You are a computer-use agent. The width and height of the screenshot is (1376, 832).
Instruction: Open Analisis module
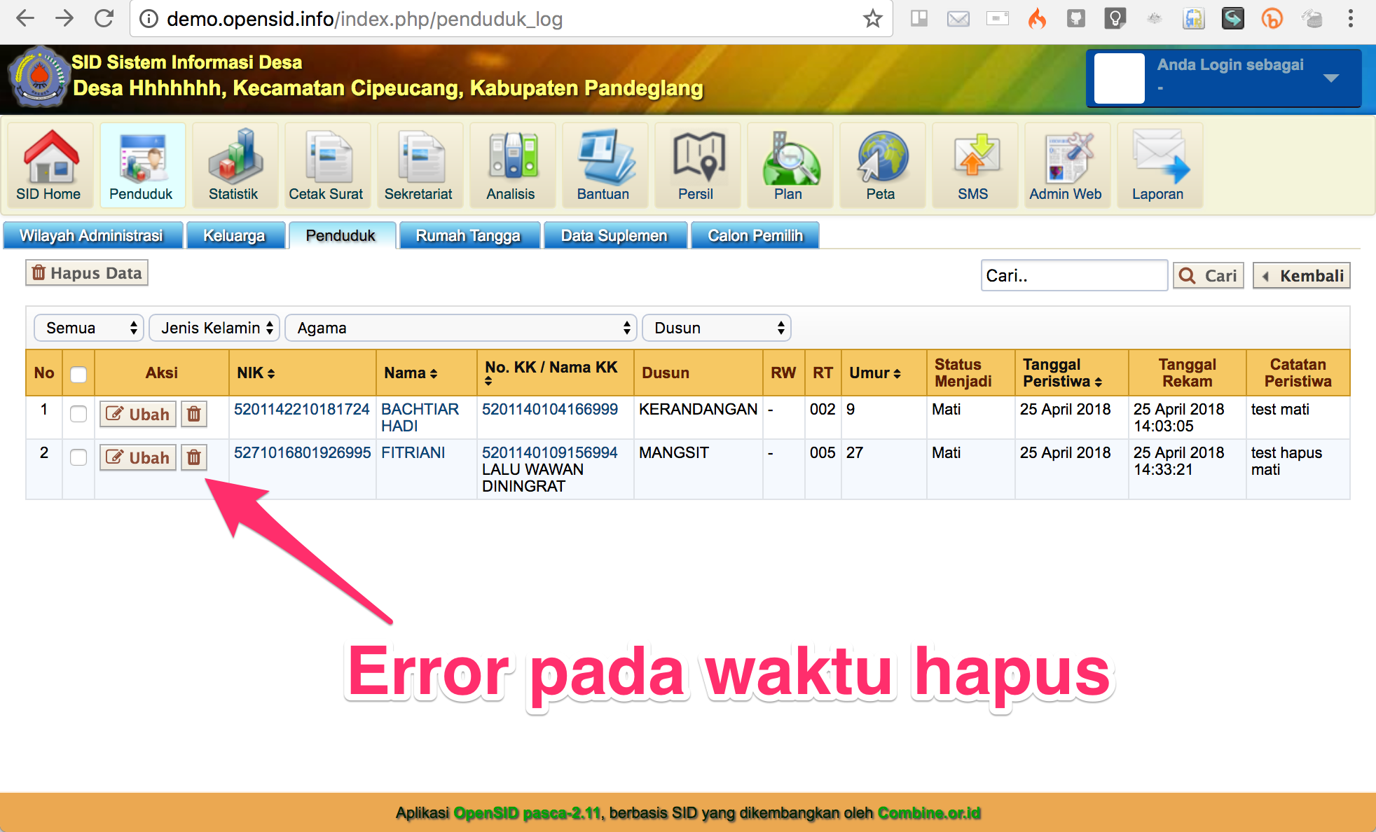(511, 165)
